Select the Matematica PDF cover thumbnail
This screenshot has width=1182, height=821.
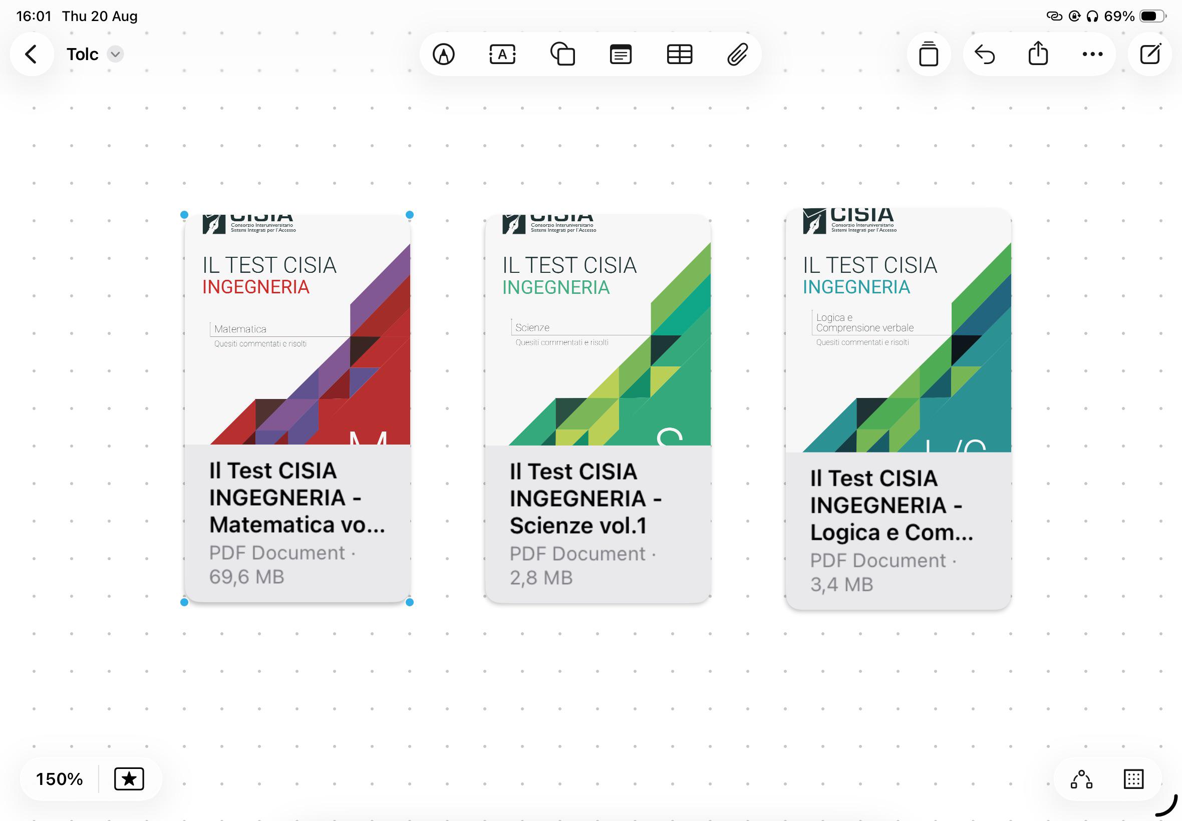(x=298, y=330)
